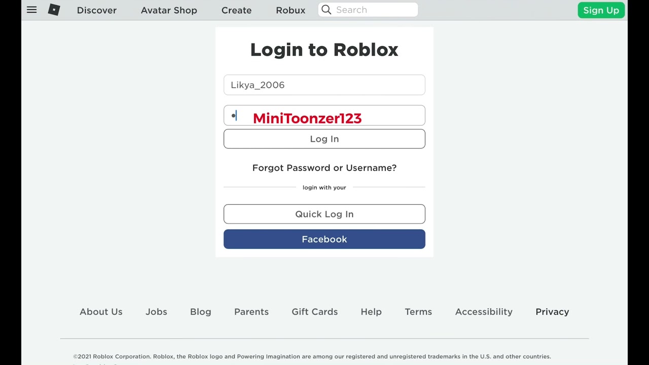Viewport: 649px width, 365px height.
Task: Open the Create page
Action: (236, 10)
